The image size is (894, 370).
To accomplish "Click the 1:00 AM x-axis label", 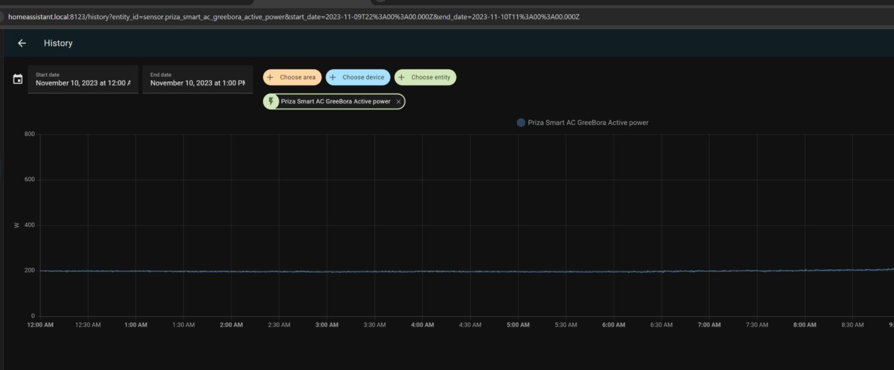I will (136, 325).
